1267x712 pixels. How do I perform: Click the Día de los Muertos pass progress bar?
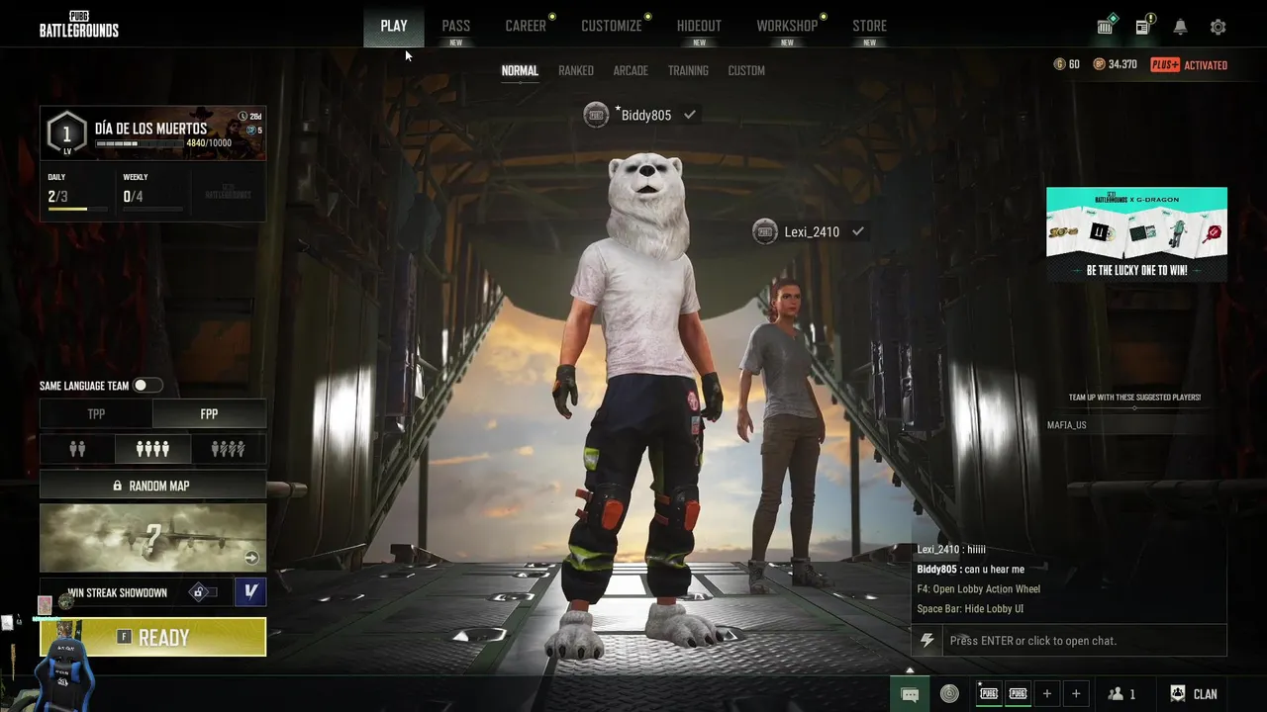click(x=140, y=144)
